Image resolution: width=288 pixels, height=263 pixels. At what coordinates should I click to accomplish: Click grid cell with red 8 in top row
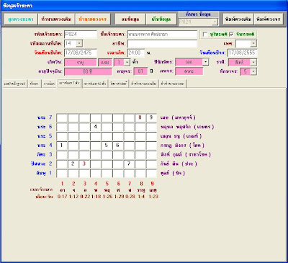click(140, 117)
